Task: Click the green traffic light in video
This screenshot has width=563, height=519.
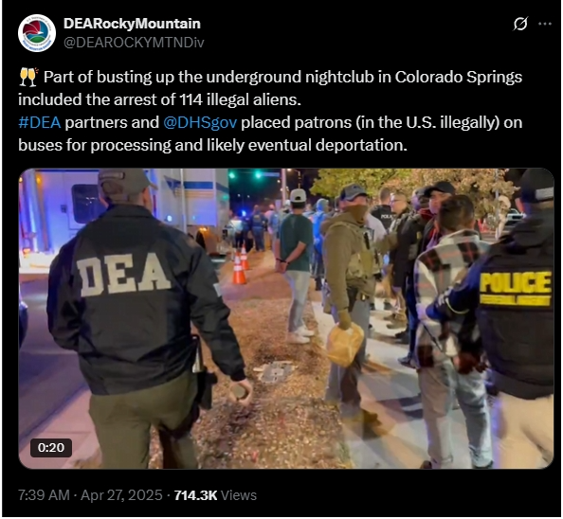Action: [x=258, y=175]
